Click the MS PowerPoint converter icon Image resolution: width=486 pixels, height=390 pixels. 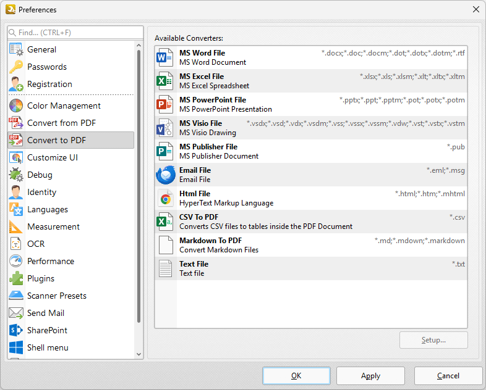pos(164,104)
